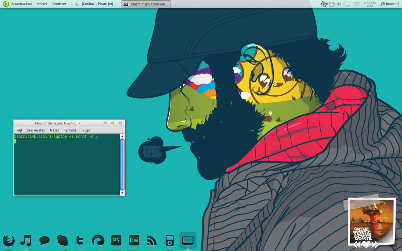Click the Tweets tray icon
Viewport: 402px width, 251px height.
coord(324,4)
